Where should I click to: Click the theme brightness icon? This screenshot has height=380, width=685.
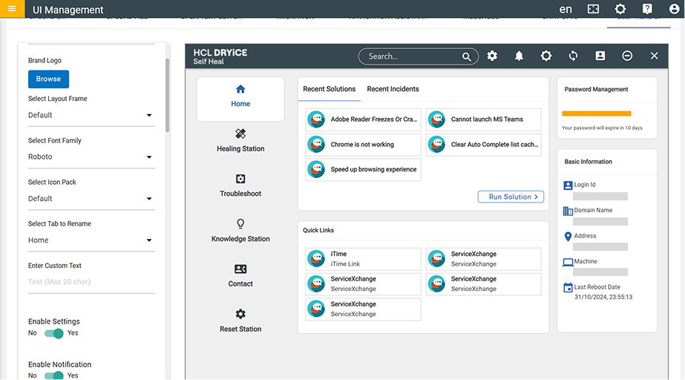546,56
